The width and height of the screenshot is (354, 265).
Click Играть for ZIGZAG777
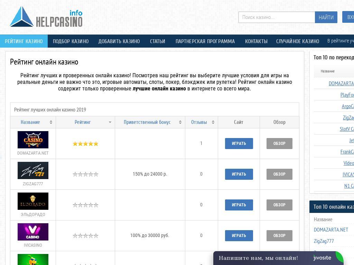[x=239, y=174]
